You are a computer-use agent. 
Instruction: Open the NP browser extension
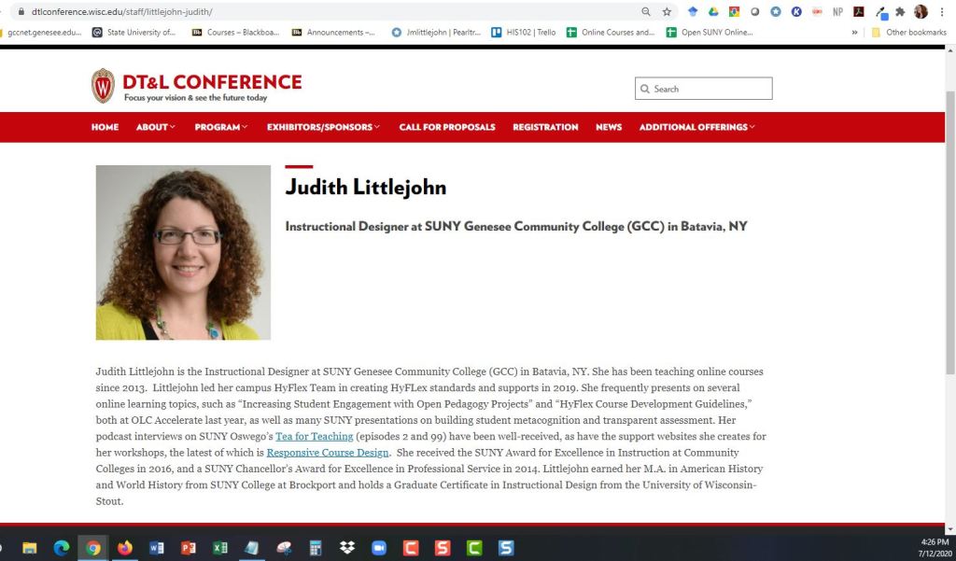[x=838, y=12]
